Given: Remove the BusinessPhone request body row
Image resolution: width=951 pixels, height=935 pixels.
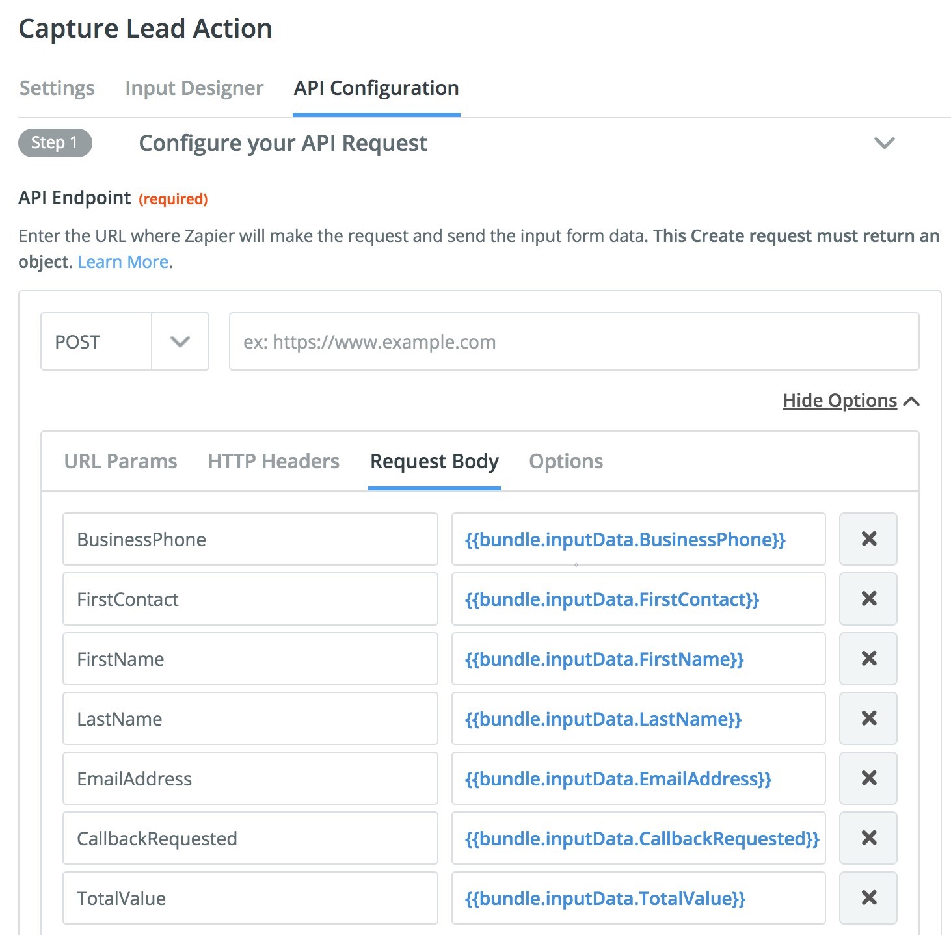Looking at the screenshot, I should tap(868, 539).
